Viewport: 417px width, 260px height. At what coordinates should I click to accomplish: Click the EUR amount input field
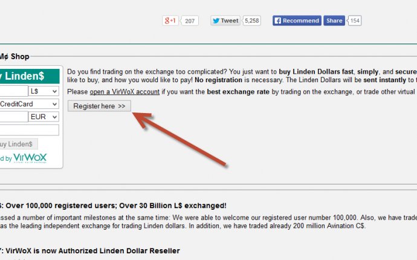point(14,117)
